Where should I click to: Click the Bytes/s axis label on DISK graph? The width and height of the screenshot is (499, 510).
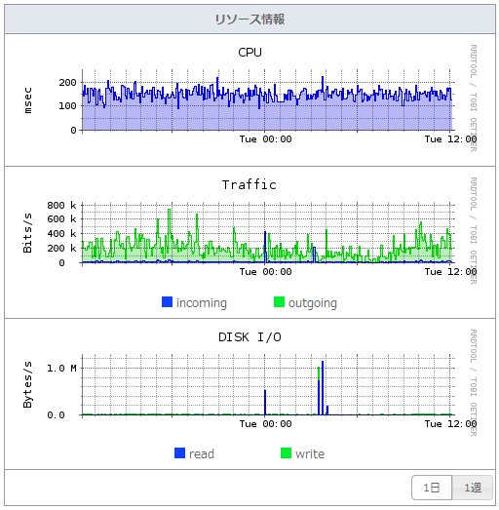tap(27, 384)
